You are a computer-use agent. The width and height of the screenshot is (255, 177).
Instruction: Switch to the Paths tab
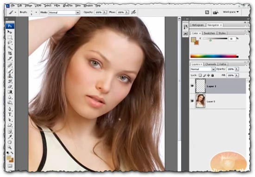click(x=223, y=64)
